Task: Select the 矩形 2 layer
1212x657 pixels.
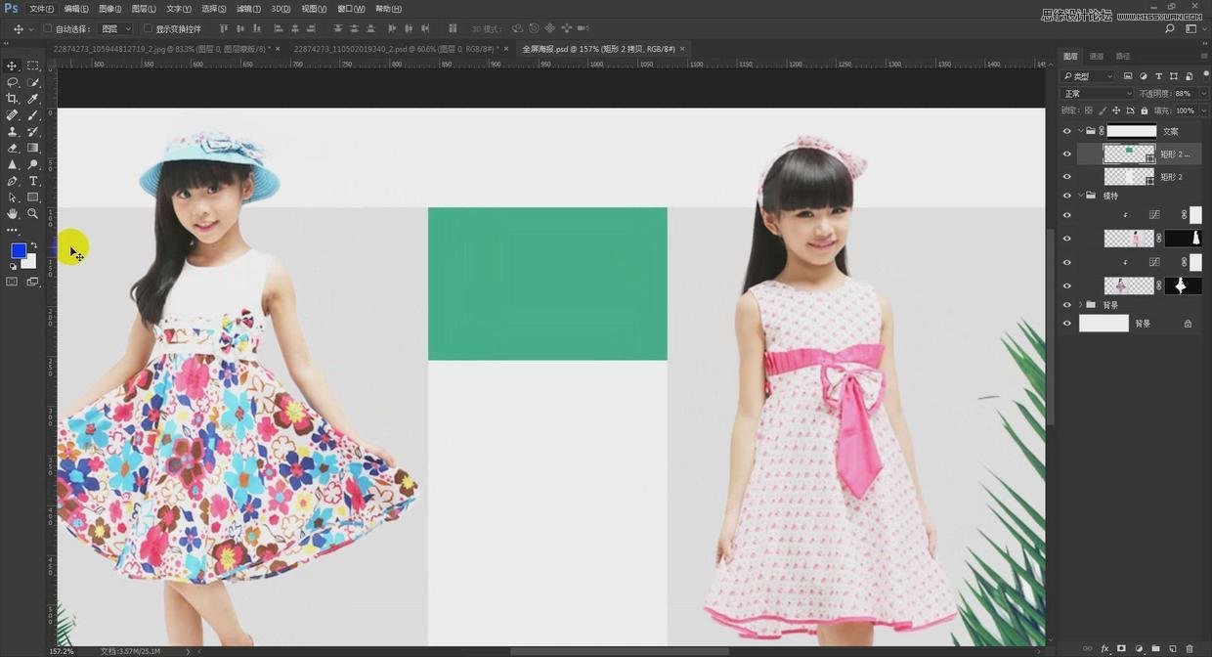Action: (x=1171, y=177)
